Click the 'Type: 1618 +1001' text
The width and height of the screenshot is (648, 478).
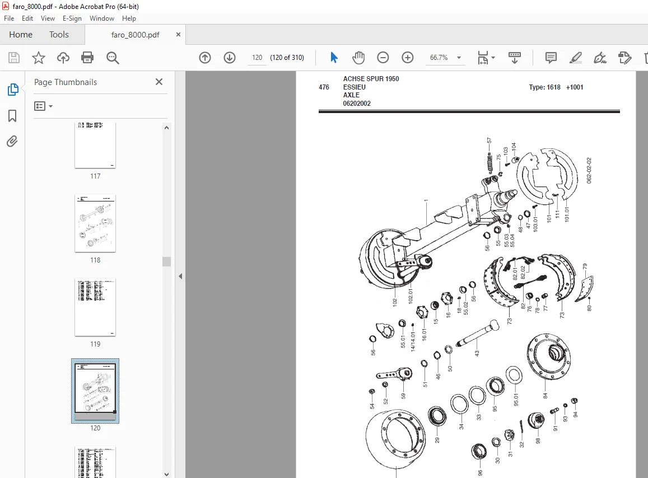pos(556,87)
